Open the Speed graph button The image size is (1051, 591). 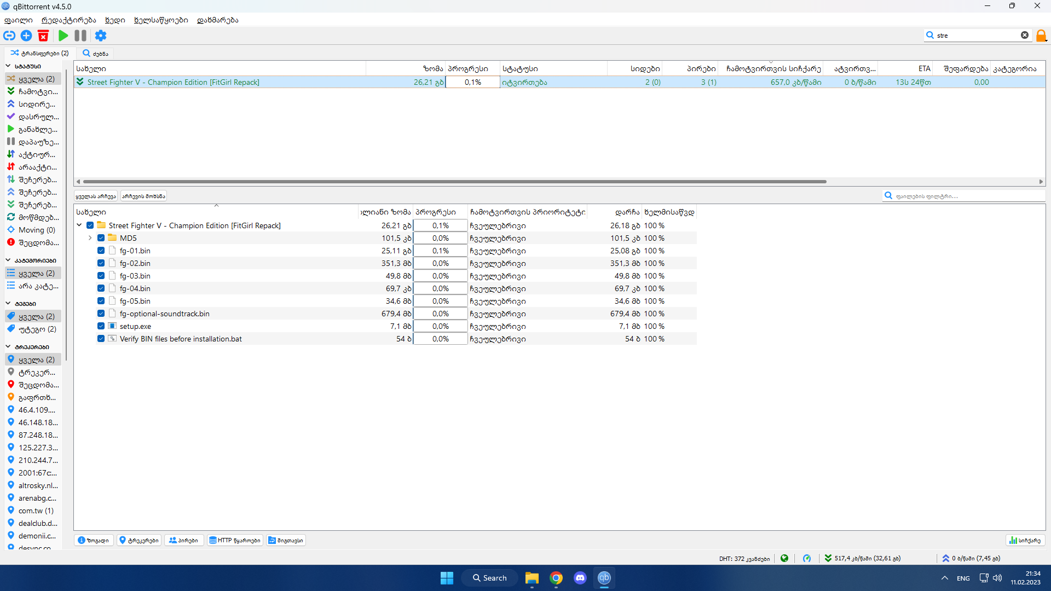(1025, 540)
